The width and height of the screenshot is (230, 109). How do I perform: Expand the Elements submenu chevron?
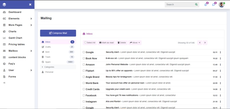coord(31,18)
